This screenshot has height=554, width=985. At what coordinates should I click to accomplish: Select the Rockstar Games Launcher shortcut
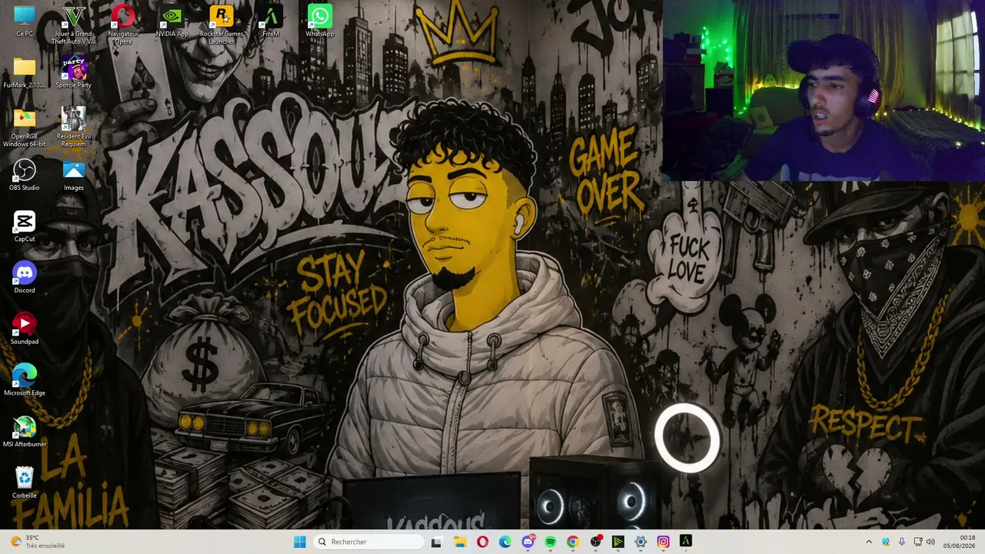(x=222, y=25)
